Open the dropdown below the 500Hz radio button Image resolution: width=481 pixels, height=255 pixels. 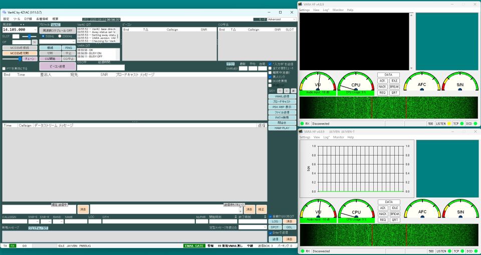click(73, 41)
